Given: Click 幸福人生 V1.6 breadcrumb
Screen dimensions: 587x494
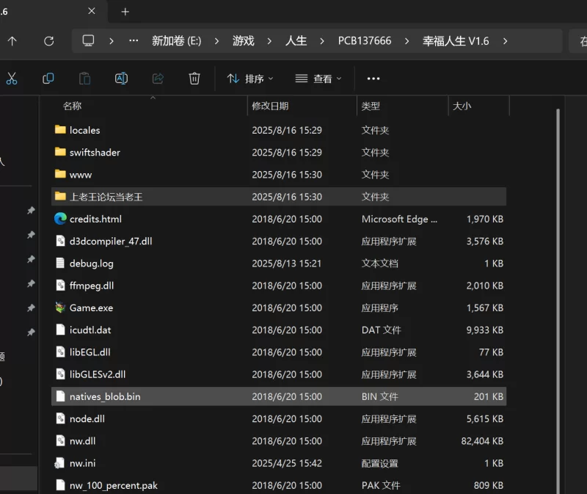Looking at the screenshot, I should pyautogui.click(x=456, y=40).
